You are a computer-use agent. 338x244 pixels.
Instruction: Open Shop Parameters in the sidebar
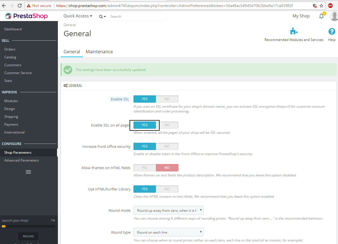pos(18,153)
